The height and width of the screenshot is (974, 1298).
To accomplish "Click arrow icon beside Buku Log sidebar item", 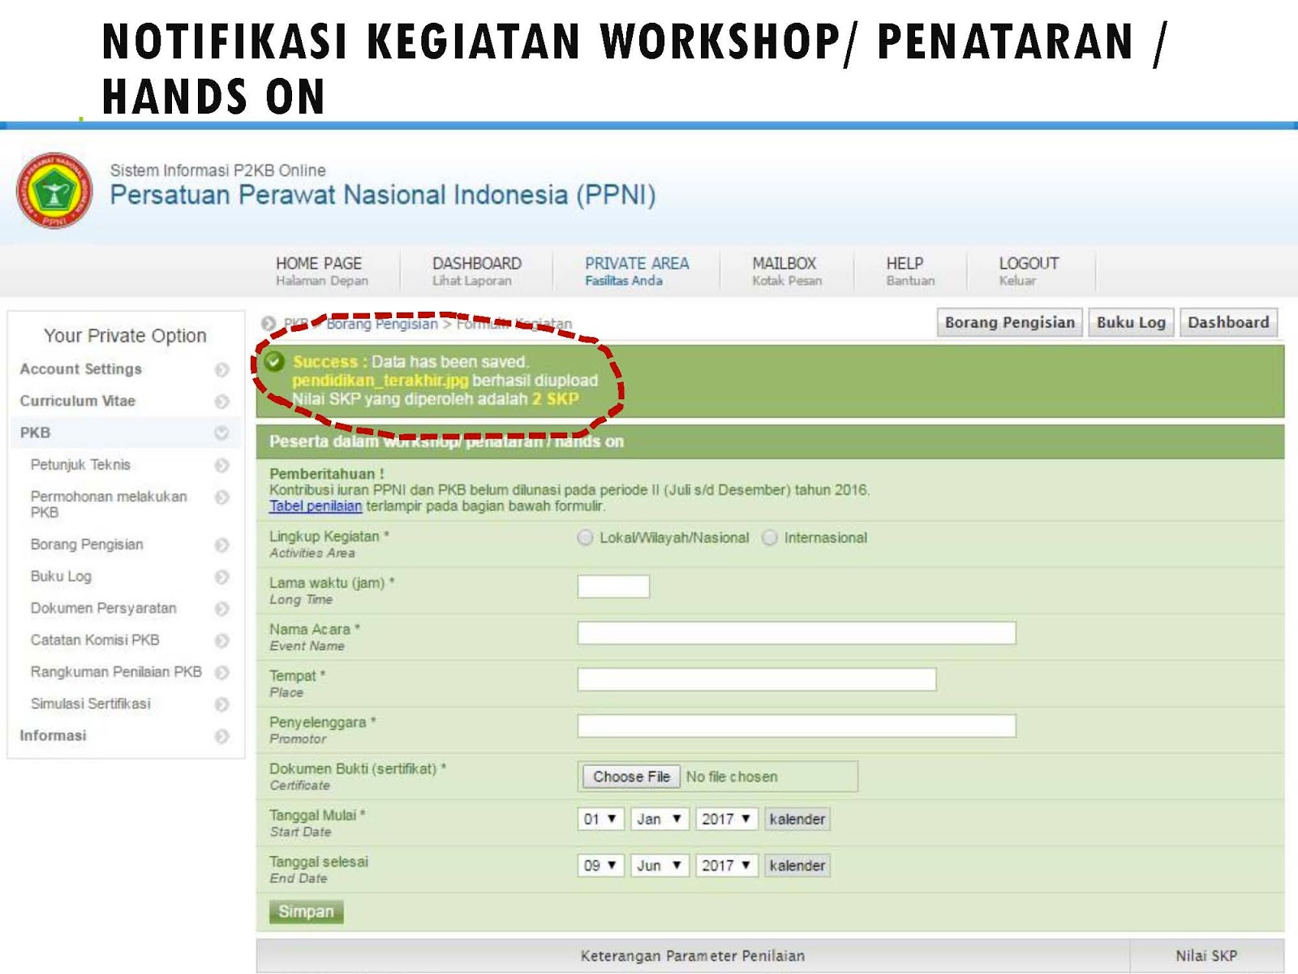I will (221, 577).
